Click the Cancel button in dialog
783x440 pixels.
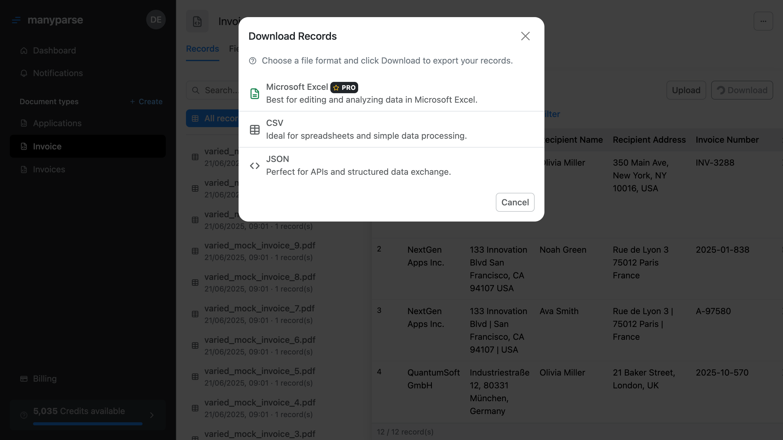[515, 202]
